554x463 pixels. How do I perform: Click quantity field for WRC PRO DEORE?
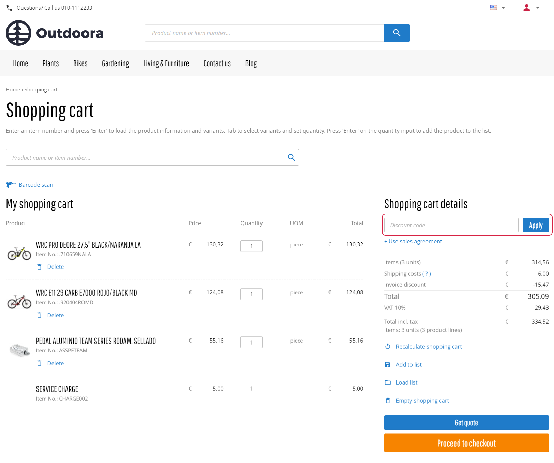coord(251,246)
